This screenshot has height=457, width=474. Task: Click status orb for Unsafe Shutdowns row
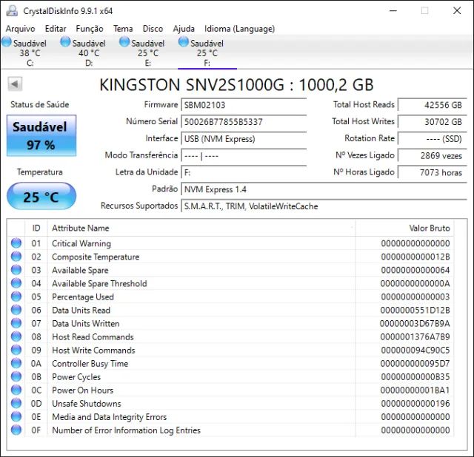16,403
